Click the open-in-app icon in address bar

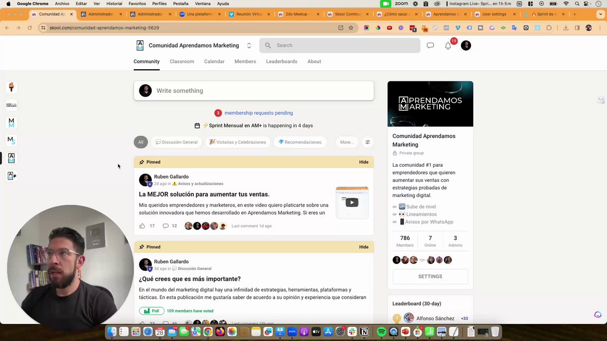point(340,28)
